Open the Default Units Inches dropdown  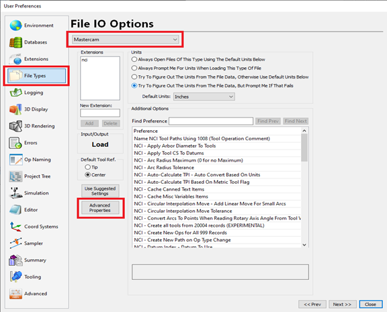(204, 97)
